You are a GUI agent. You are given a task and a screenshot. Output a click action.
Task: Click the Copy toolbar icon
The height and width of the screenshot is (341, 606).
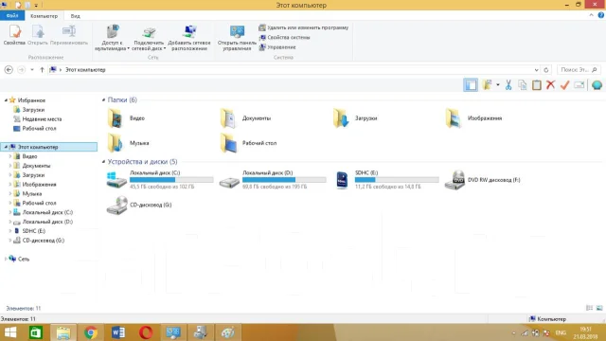click(523, 85)
